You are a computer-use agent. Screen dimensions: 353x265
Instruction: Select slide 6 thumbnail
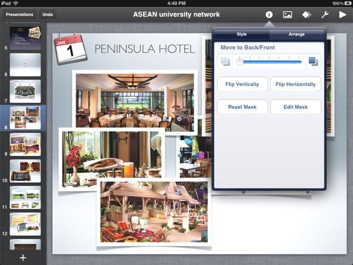click(x=25, y=65)
